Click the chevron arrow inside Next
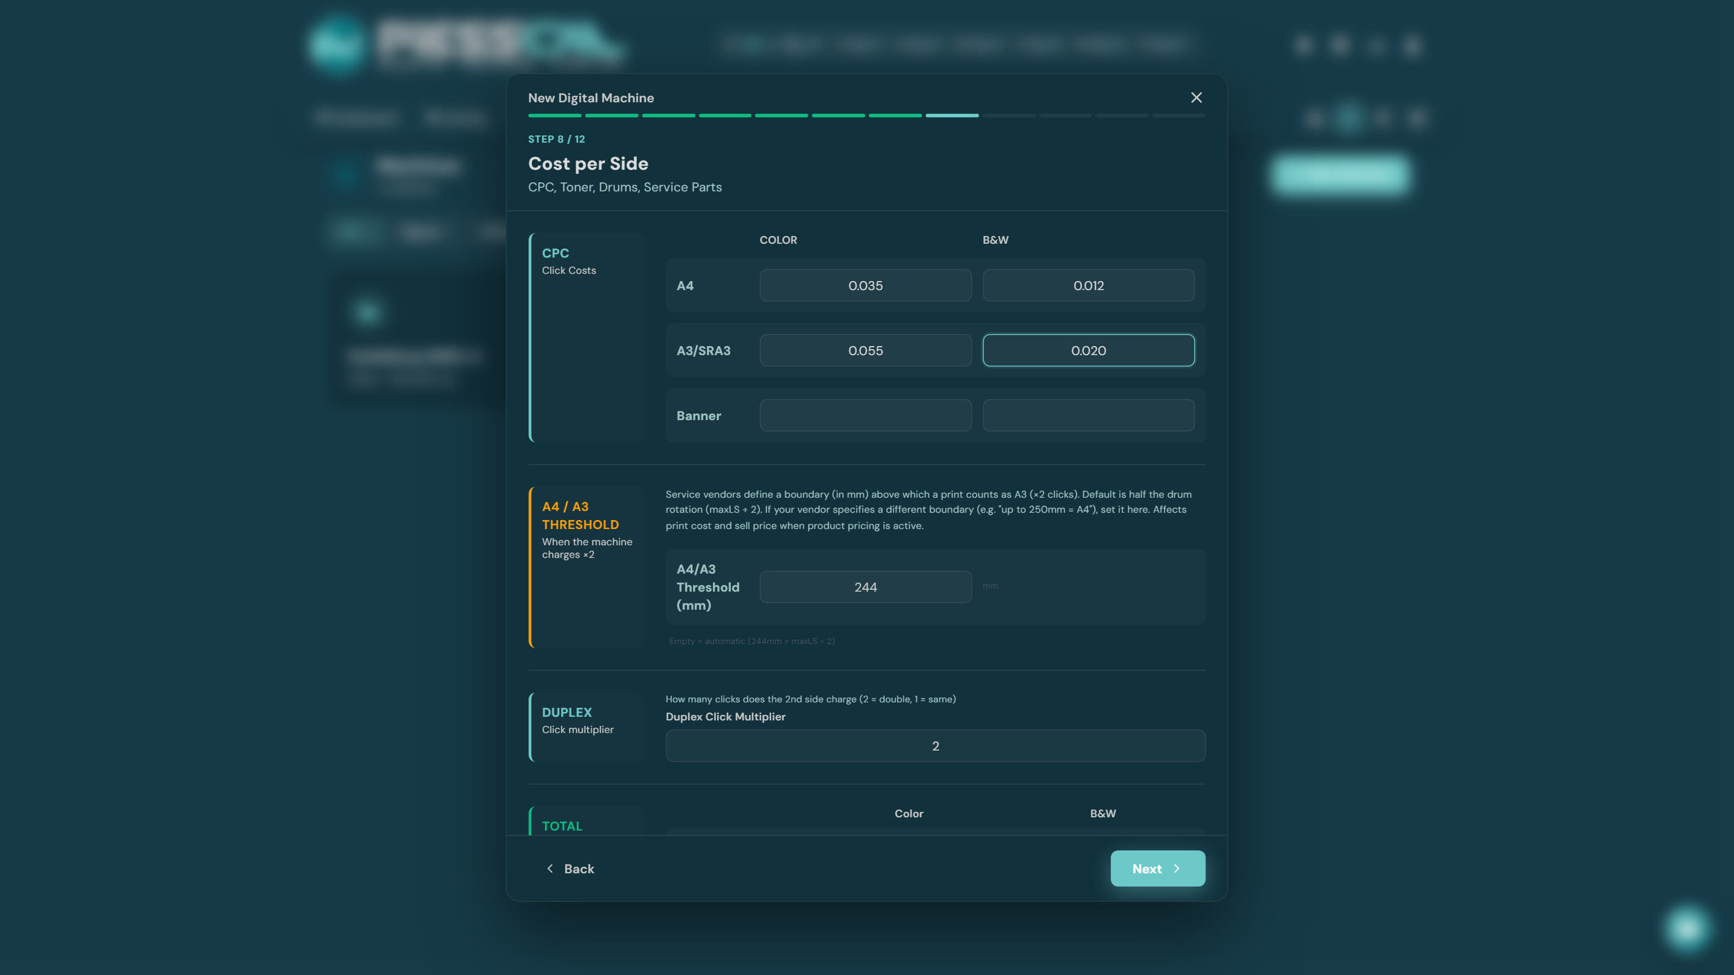 point(1176,868)
